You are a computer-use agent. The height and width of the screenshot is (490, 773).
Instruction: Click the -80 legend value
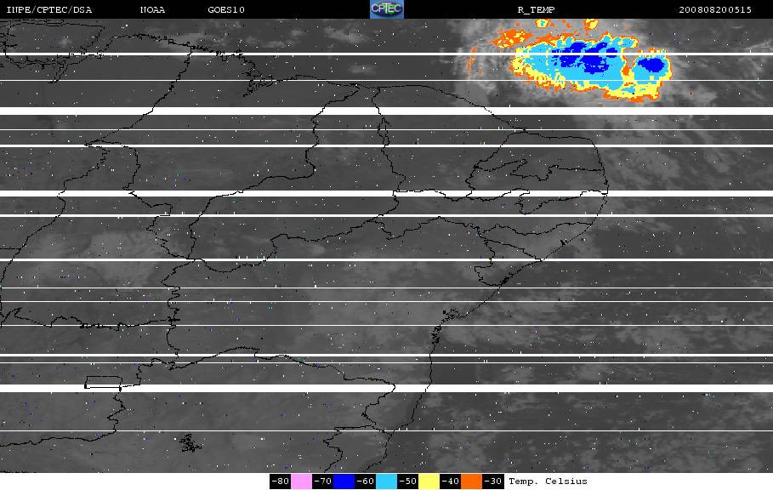pos(280,481)
